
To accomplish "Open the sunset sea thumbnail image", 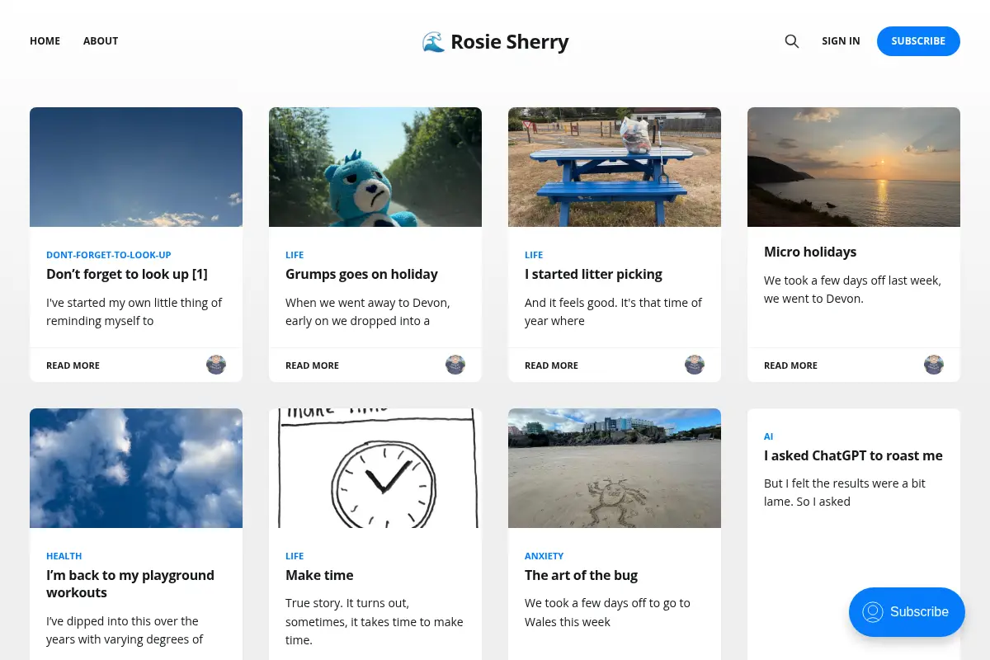I will 854,167.
